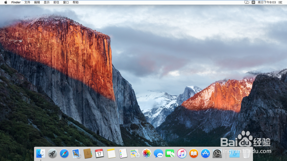Open iBooks orange book icon in Dock
The width and height of the screenshot is (287, 161).
[194, 153]
